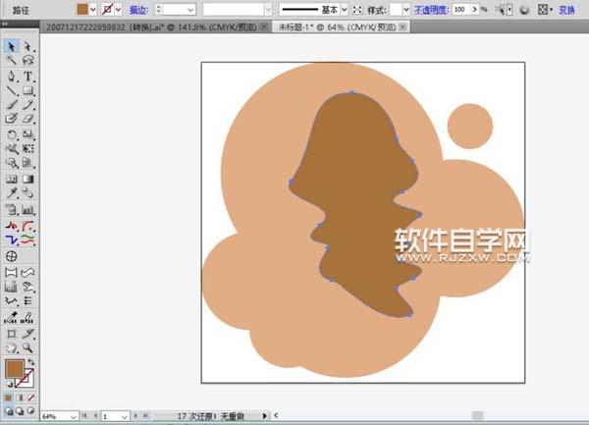This screenshot has height=425, width=589.
Task: Select the Blob Brush tool
Action: coord(11,119)
